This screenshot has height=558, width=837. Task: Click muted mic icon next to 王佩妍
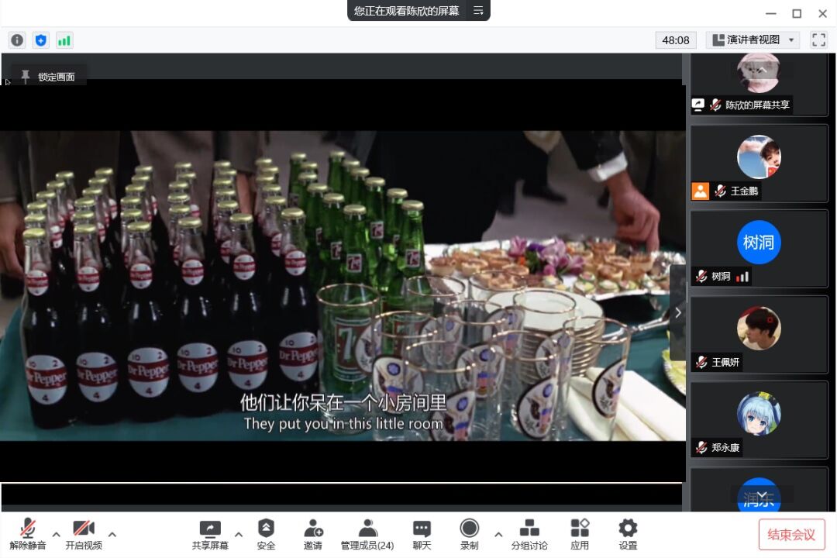[701, 362]
